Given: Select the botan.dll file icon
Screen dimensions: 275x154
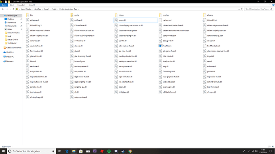Looking at the screenshot, I should (116, 20).
